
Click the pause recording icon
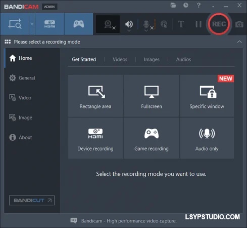(x=199, y=24)
